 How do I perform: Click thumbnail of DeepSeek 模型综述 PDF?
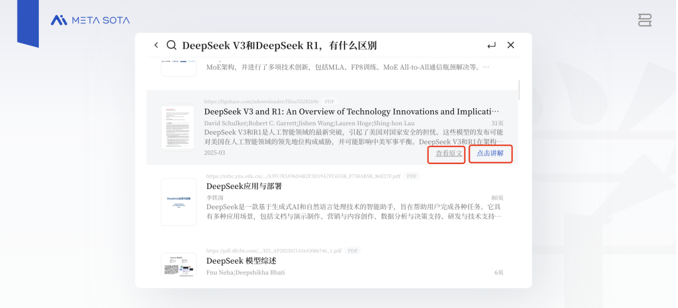pyautogui.click(x=178, y=264)
